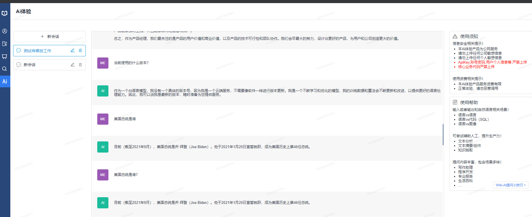Click trash icon on 新会话 conversation row
This screenshot has width=532, height=217.
[80, 64]
